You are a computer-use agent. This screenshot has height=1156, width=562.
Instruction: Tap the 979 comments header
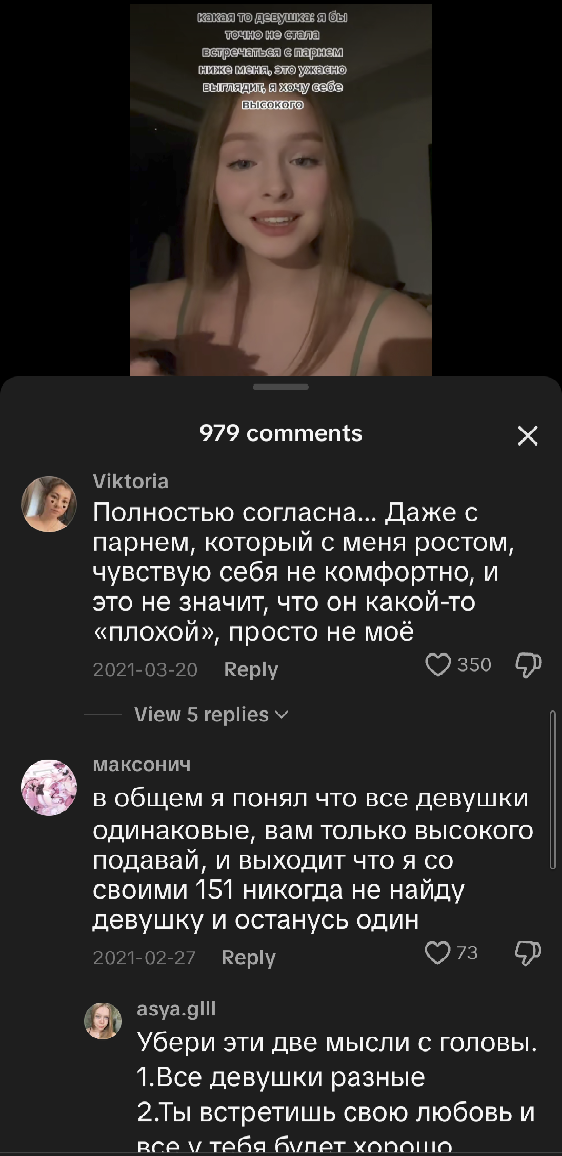coord(281,433)
